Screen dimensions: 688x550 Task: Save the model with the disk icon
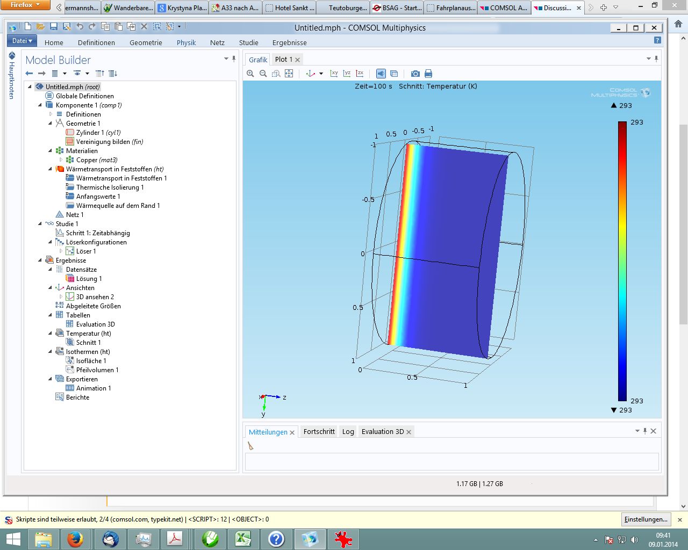(54, 26)
